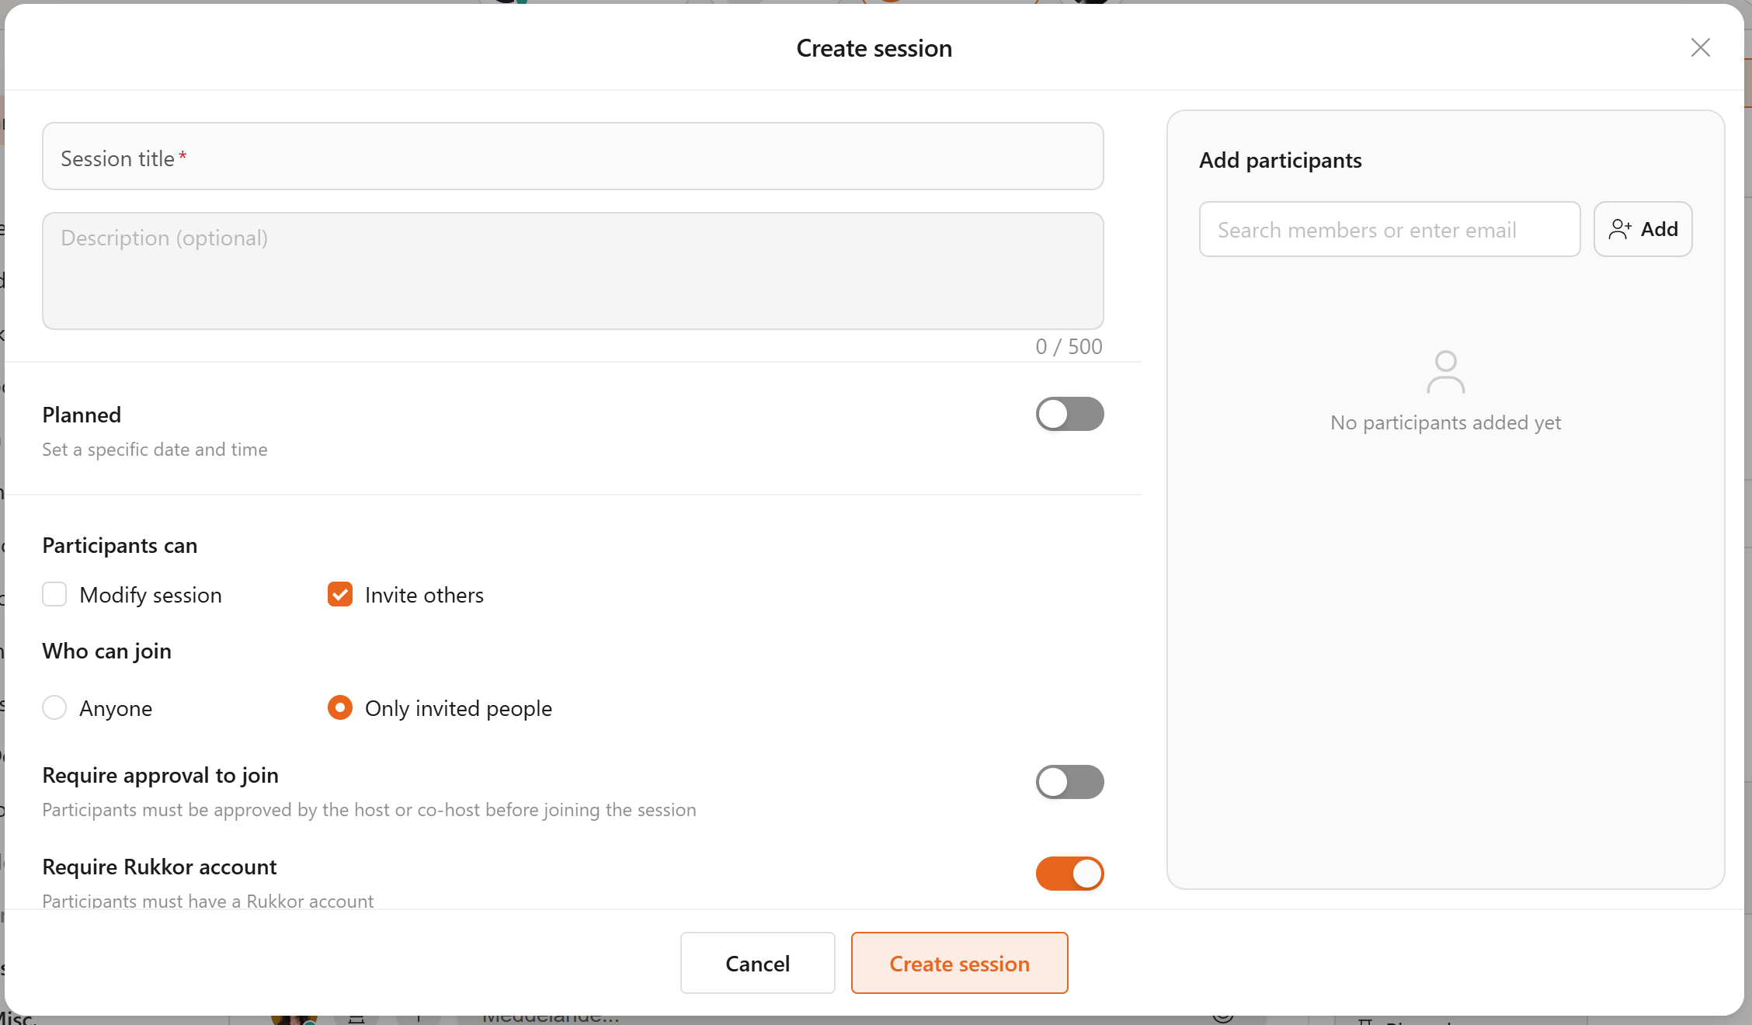This screenshot has height=1025, width=1752.
Task: Choose Only invited people radio option
Action: tap(340, 707)
